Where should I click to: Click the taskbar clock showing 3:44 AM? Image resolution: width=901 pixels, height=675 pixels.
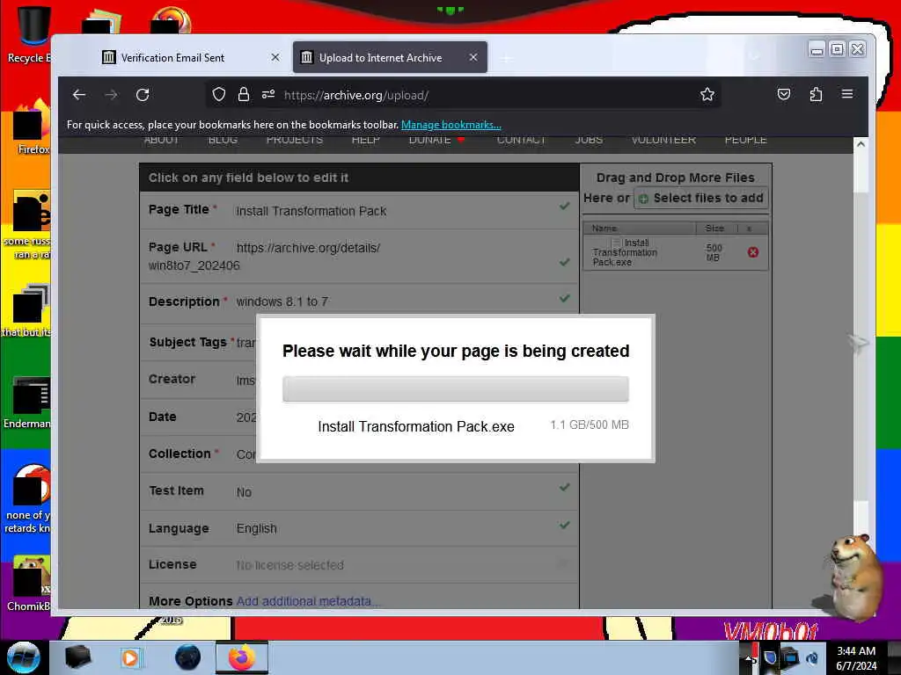pyautogui.click(x=856, y=657)
